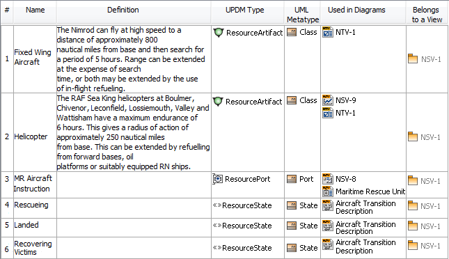Screen dimensions: 449x259
Task: Click the empty definition cell for Landed
Action: 134,228
